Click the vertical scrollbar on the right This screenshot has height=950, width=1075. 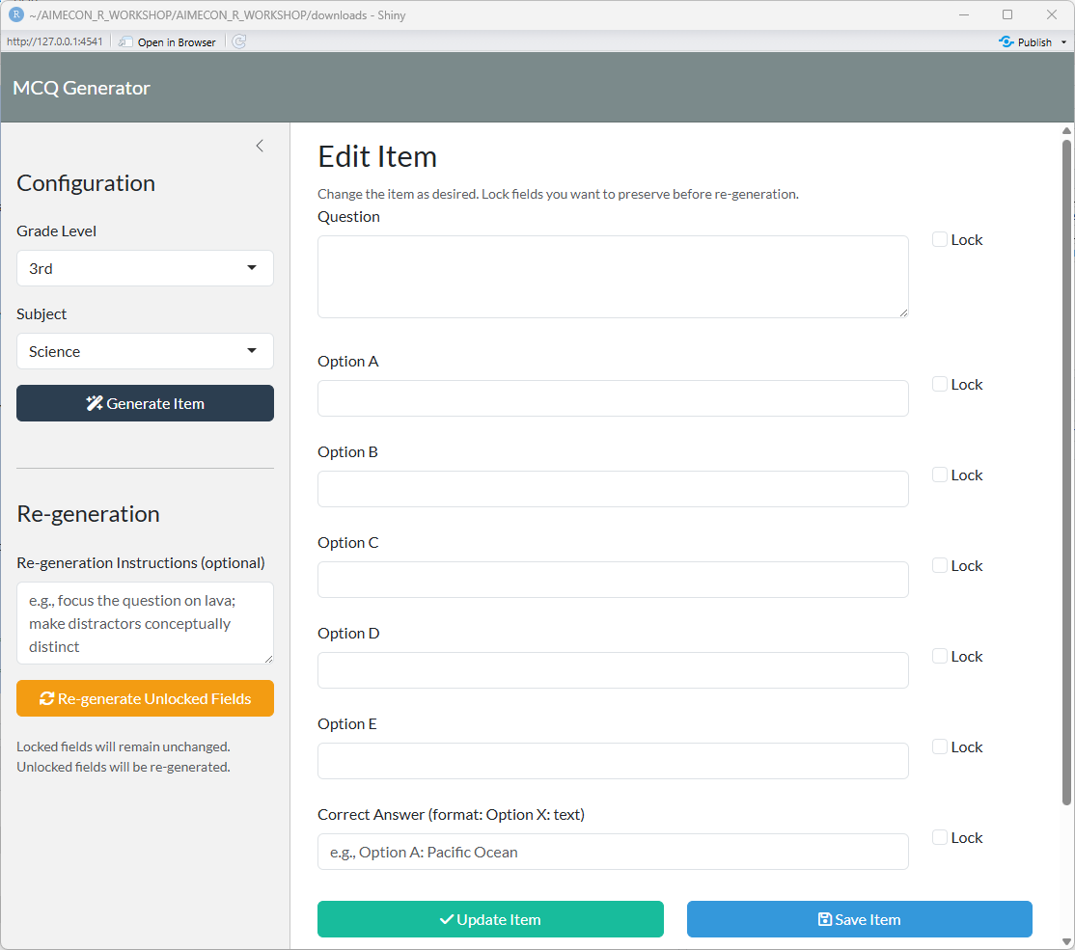1066,473
